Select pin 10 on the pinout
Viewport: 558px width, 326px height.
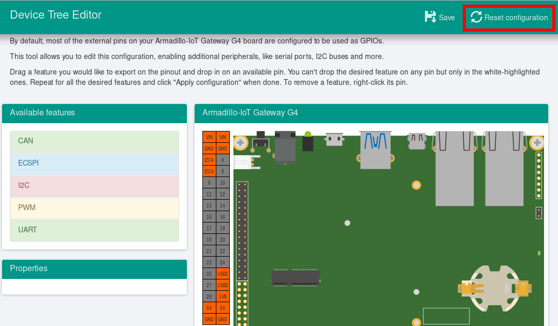223,183
